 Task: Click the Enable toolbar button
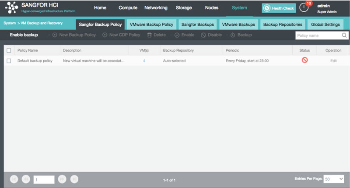(x=184, y=35)
